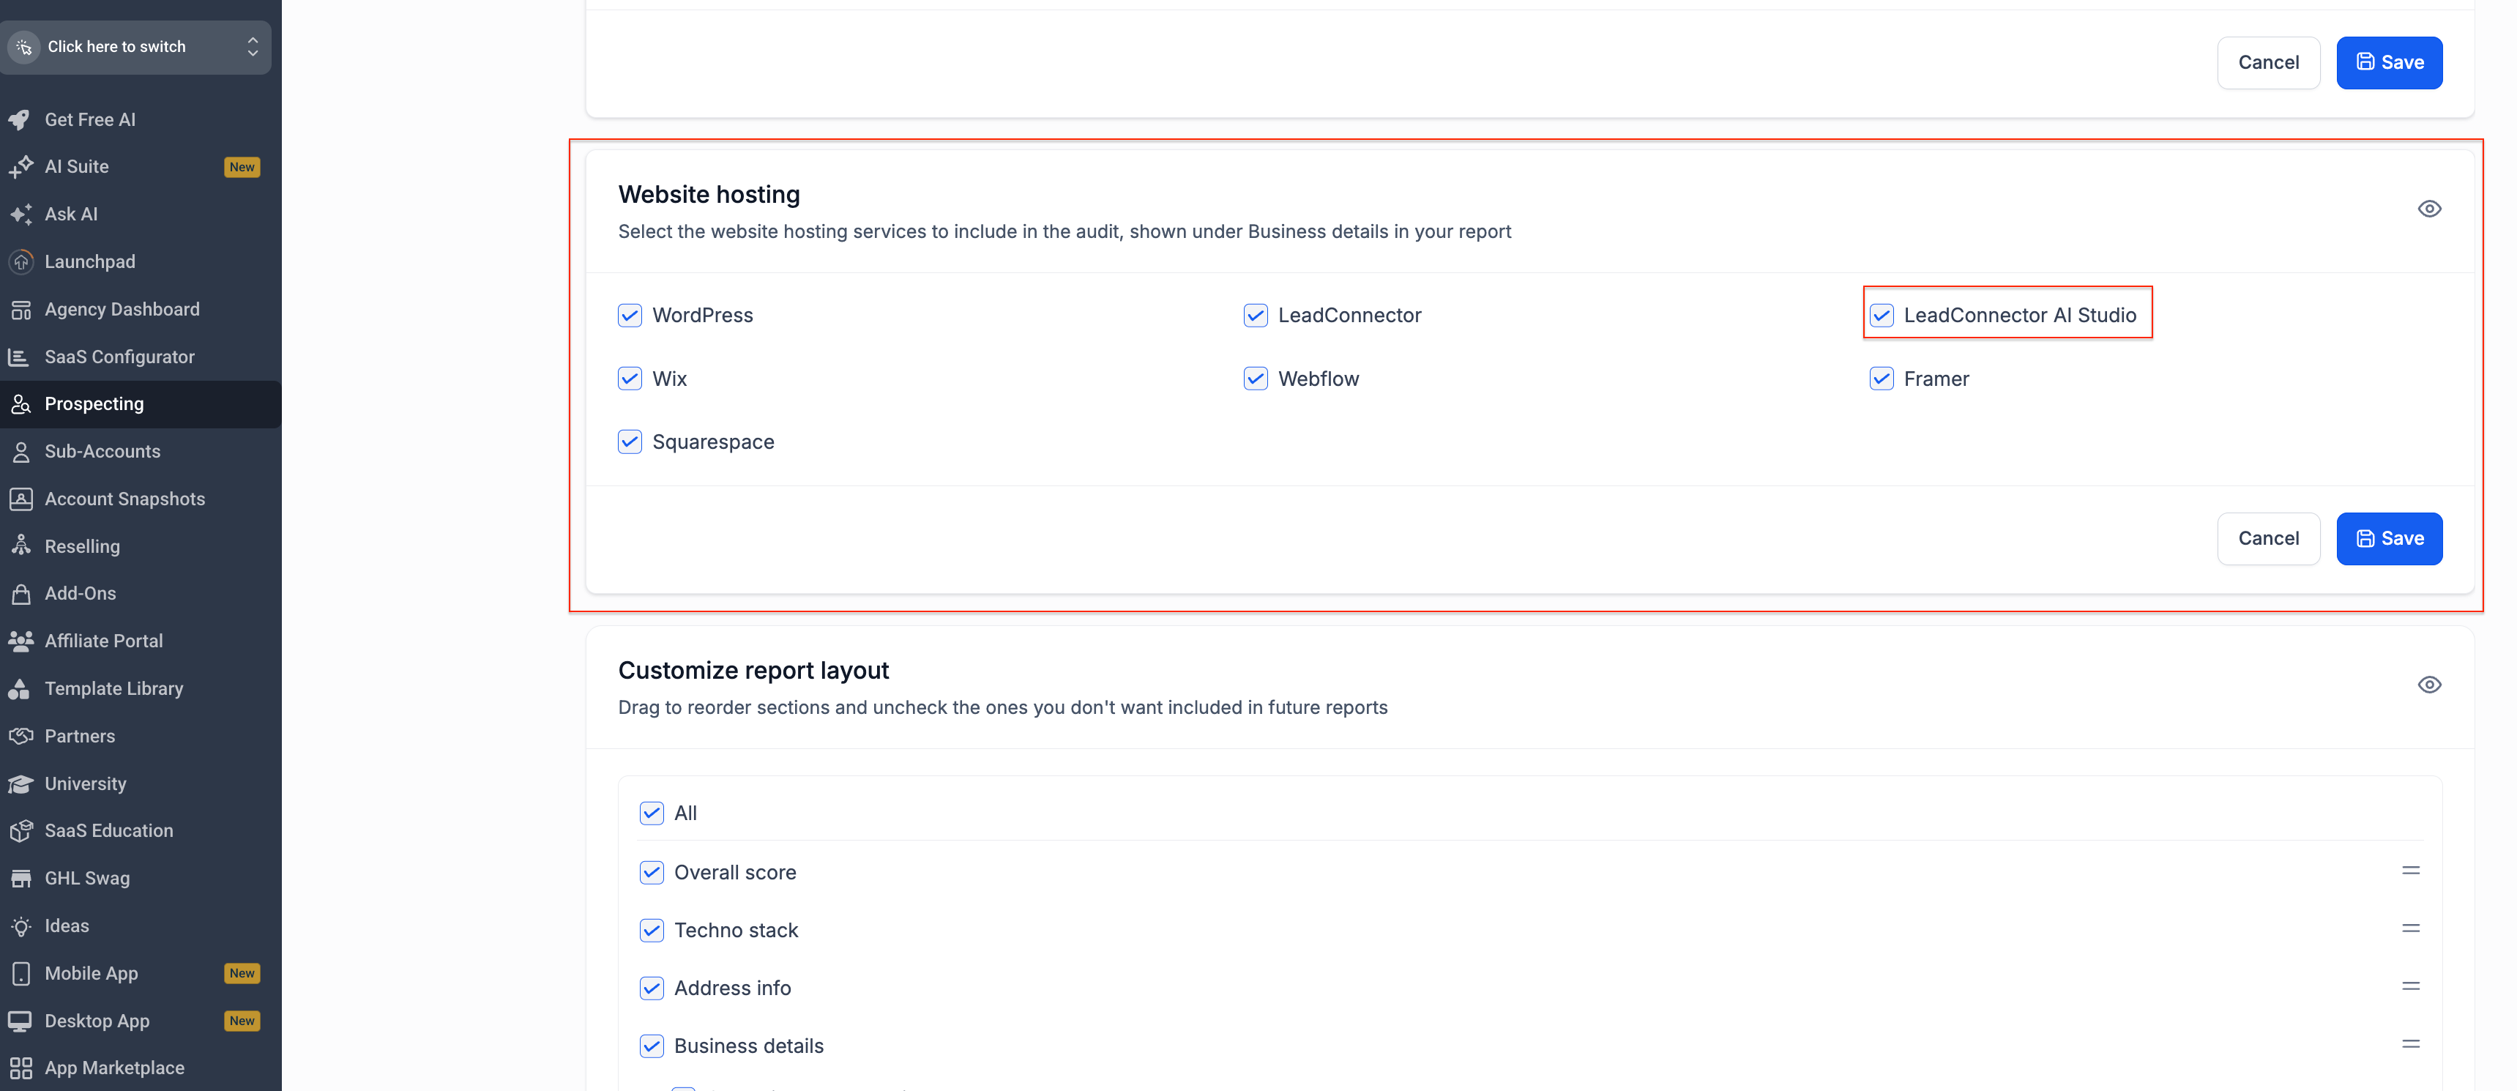Toggle Website hosting preview eye icon
The width and height of the screenshot is (2517, 1091).
(x=2429, y=208)
